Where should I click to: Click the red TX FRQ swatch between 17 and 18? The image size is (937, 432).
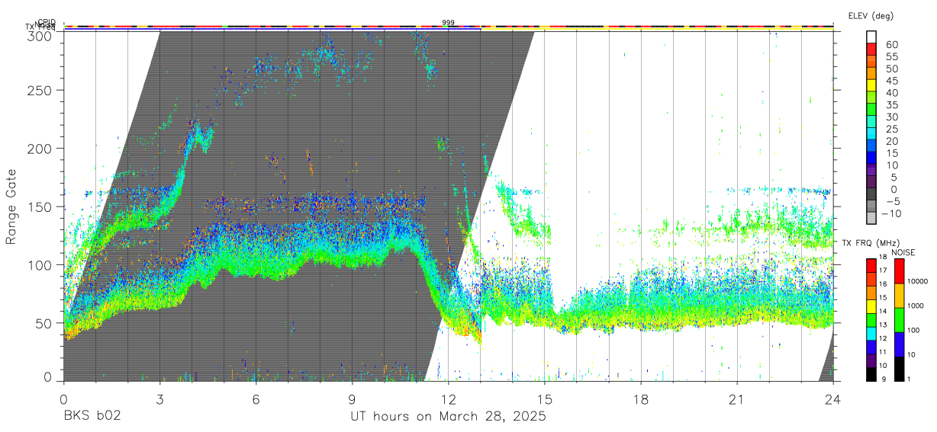(872, 264)
